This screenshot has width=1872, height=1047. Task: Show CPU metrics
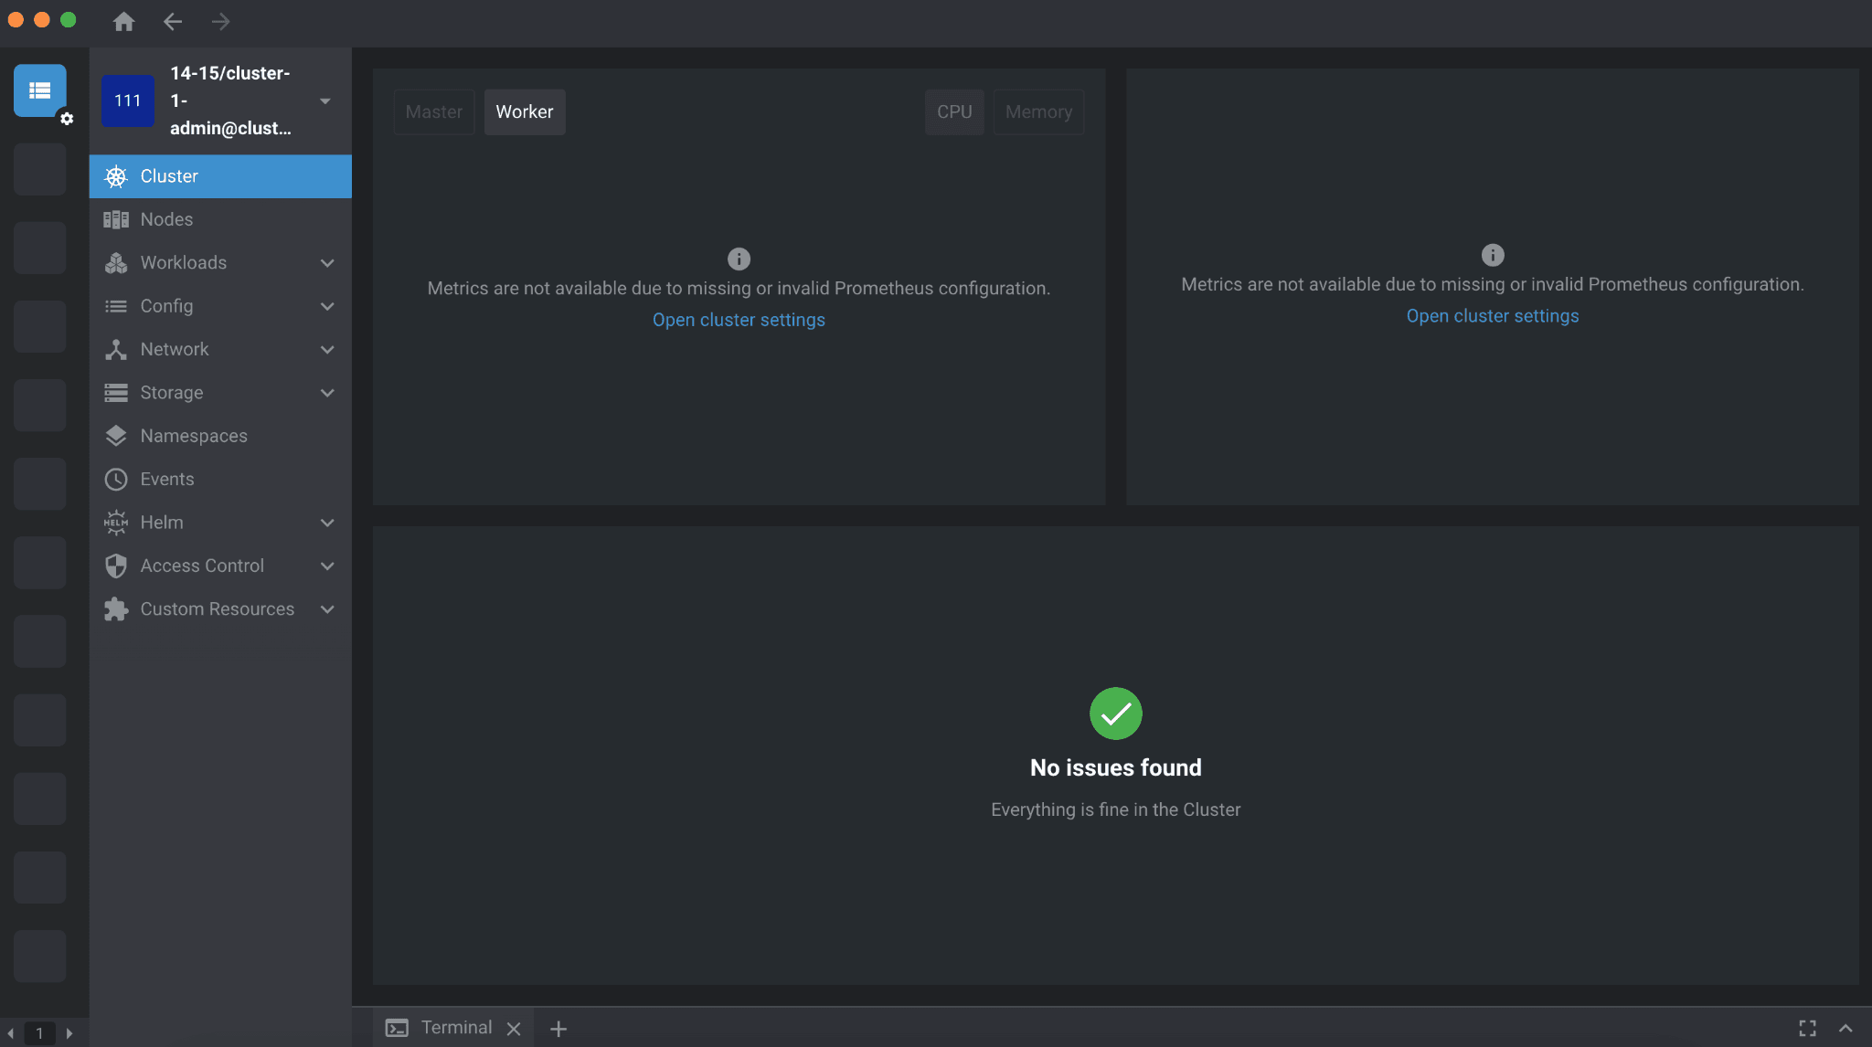click(954, 112)
